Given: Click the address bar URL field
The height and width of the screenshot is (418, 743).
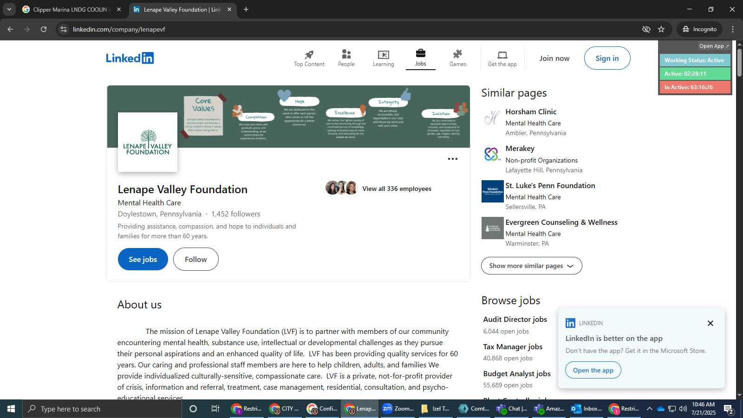Looking at the screenshot, I should pyautogui.click(x=353, y=29).
